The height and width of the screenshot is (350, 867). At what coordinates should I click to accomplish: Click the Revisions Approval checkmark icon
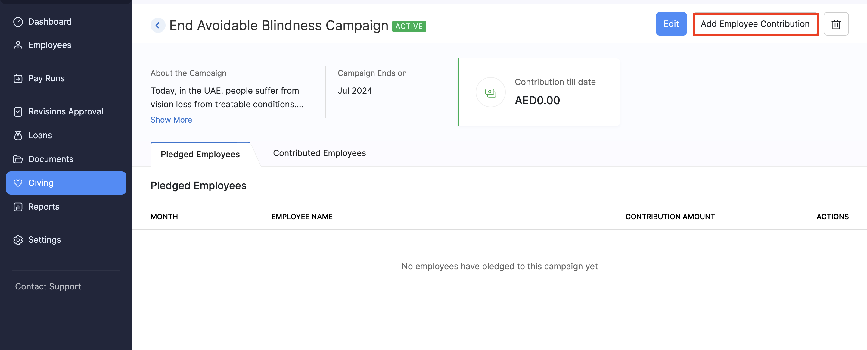pos(18,111)
